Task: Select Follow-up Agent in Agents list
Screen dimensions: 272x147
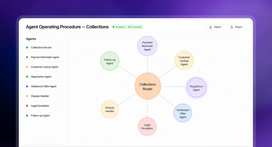Action: (x=45, y=116)
